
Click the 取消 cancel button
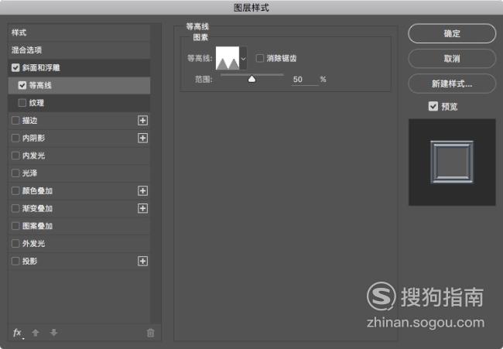pos(452,58)
